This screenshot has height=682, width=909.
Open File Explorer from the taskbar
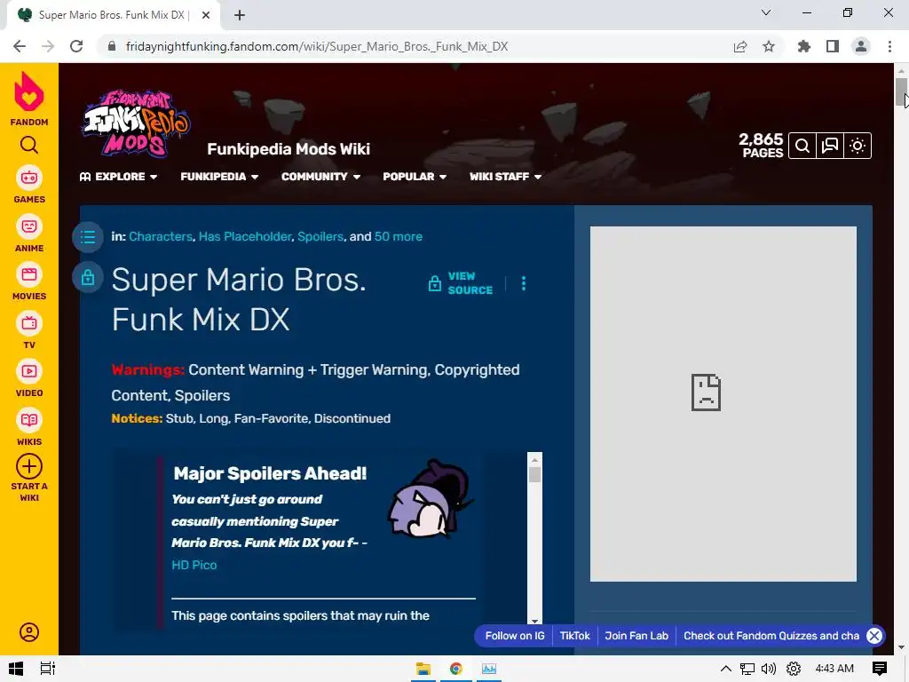pos(423,669)
